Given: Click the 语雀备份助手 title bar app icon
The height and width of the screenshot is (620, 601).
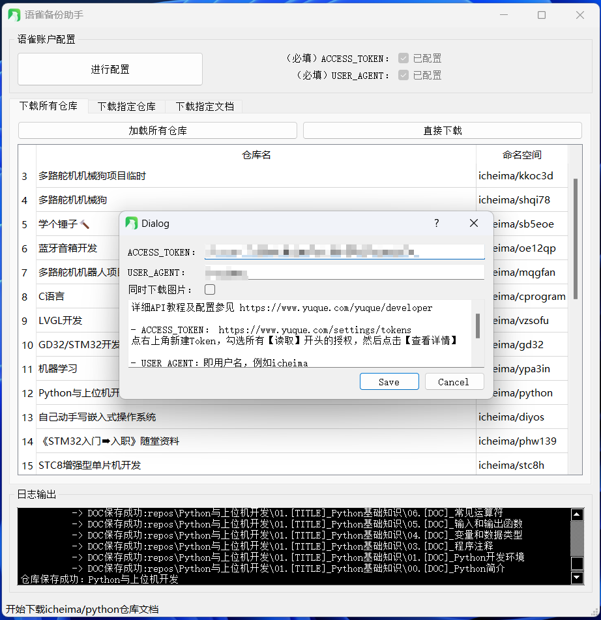Looking at the screenshot, I should pyautogui.click(x=14, y=15).
